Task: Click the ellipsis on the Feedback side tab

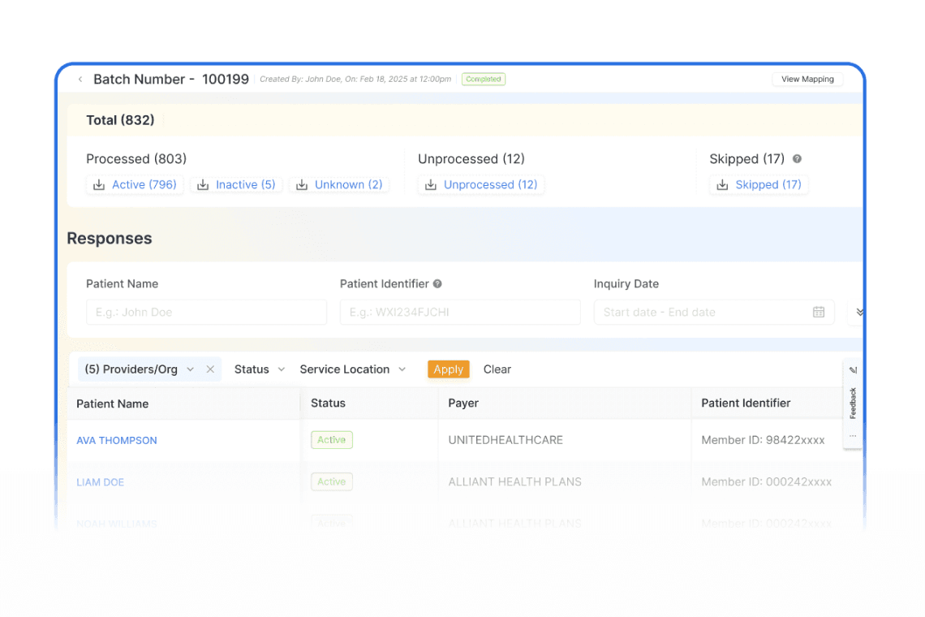Action: [852, 436]
